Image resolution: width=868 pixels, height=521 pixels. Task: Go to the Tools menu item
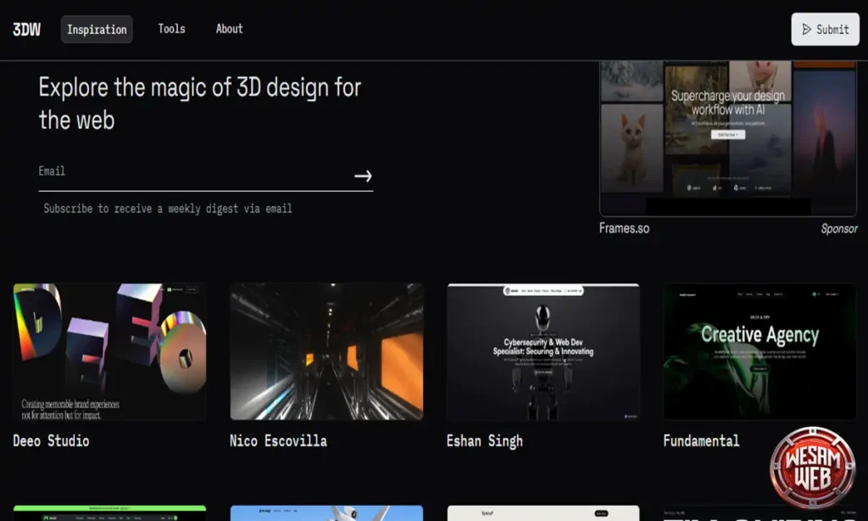tap(171, 29)
